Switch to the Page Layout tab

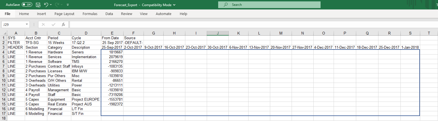(x=64, y=14)
